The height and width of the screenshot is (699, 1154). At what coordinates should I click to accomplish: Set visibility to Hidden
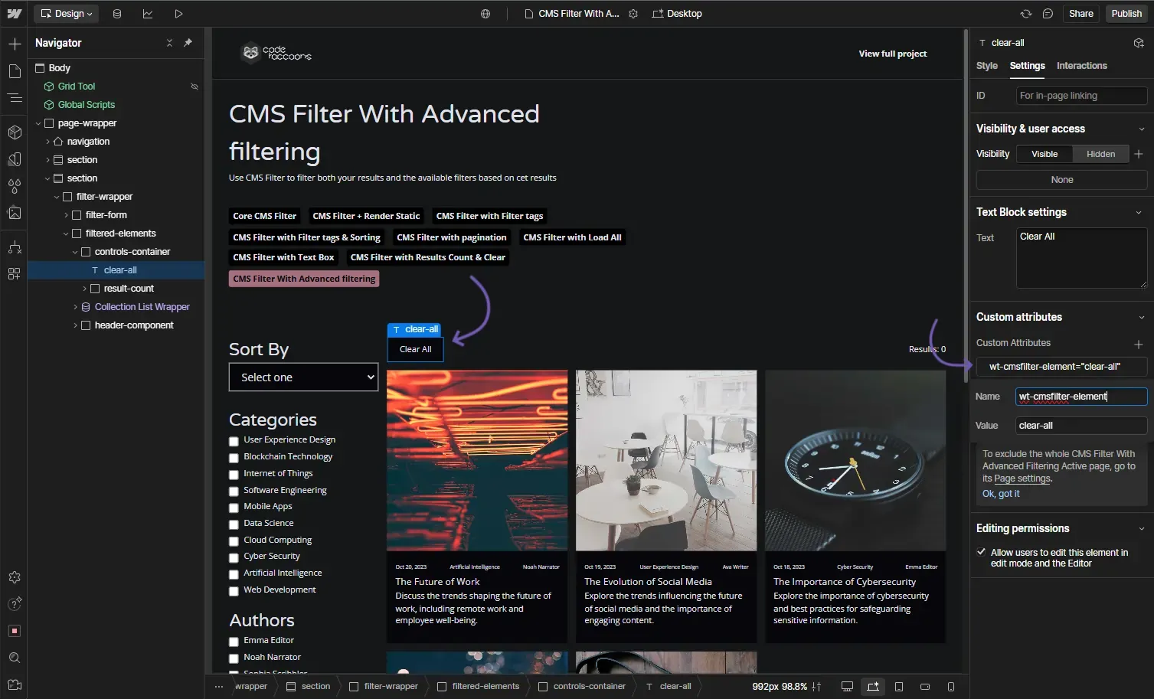click(1100, 154)
